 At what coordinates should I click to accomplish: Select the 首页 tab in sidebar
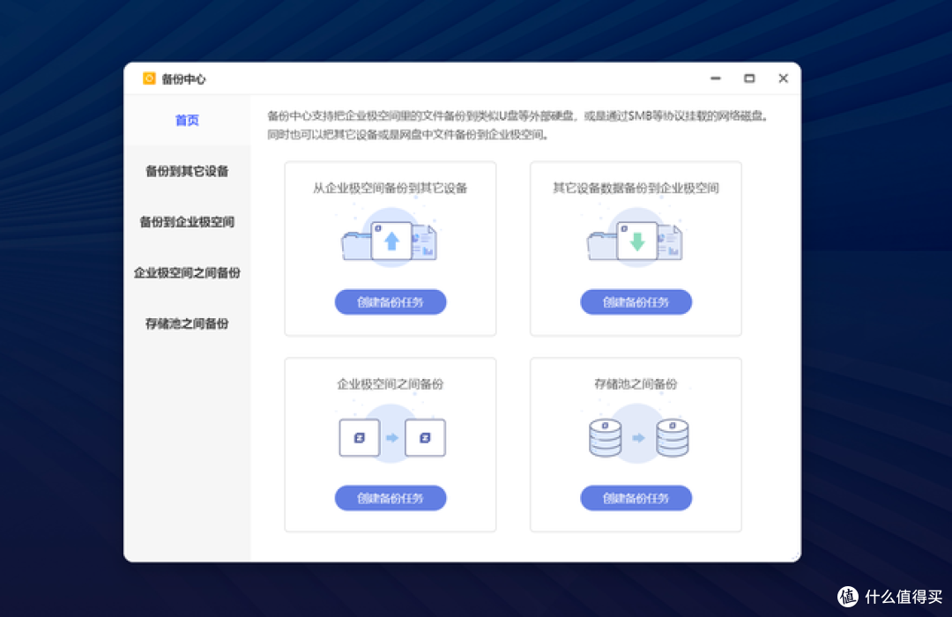click(187, 120)
